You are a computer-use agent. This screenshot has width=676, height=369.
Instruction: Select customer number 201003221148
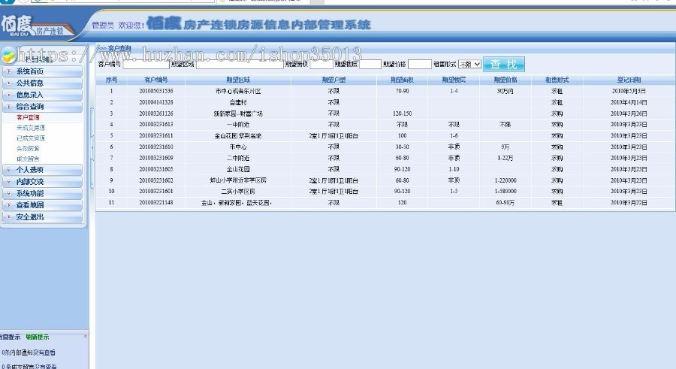[156, 202]
